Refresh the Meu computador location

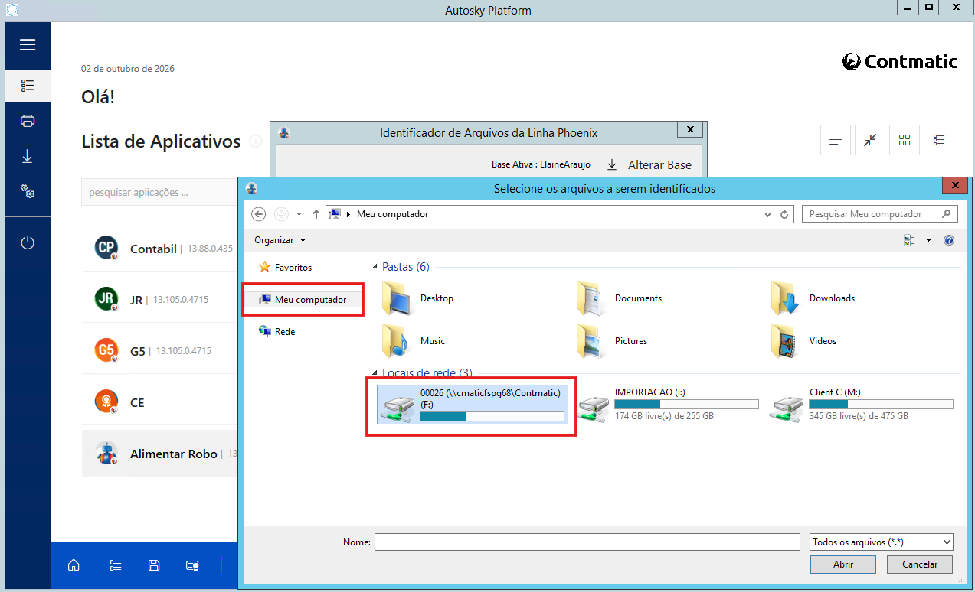tap(784, 214)
